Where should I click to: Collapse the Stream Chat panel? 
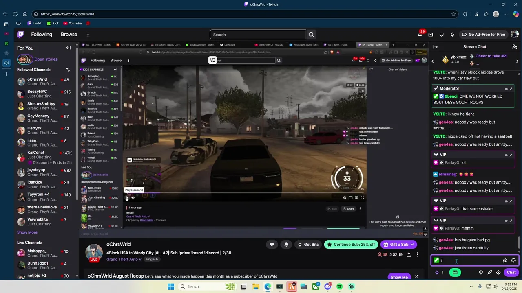coord(436,47)
